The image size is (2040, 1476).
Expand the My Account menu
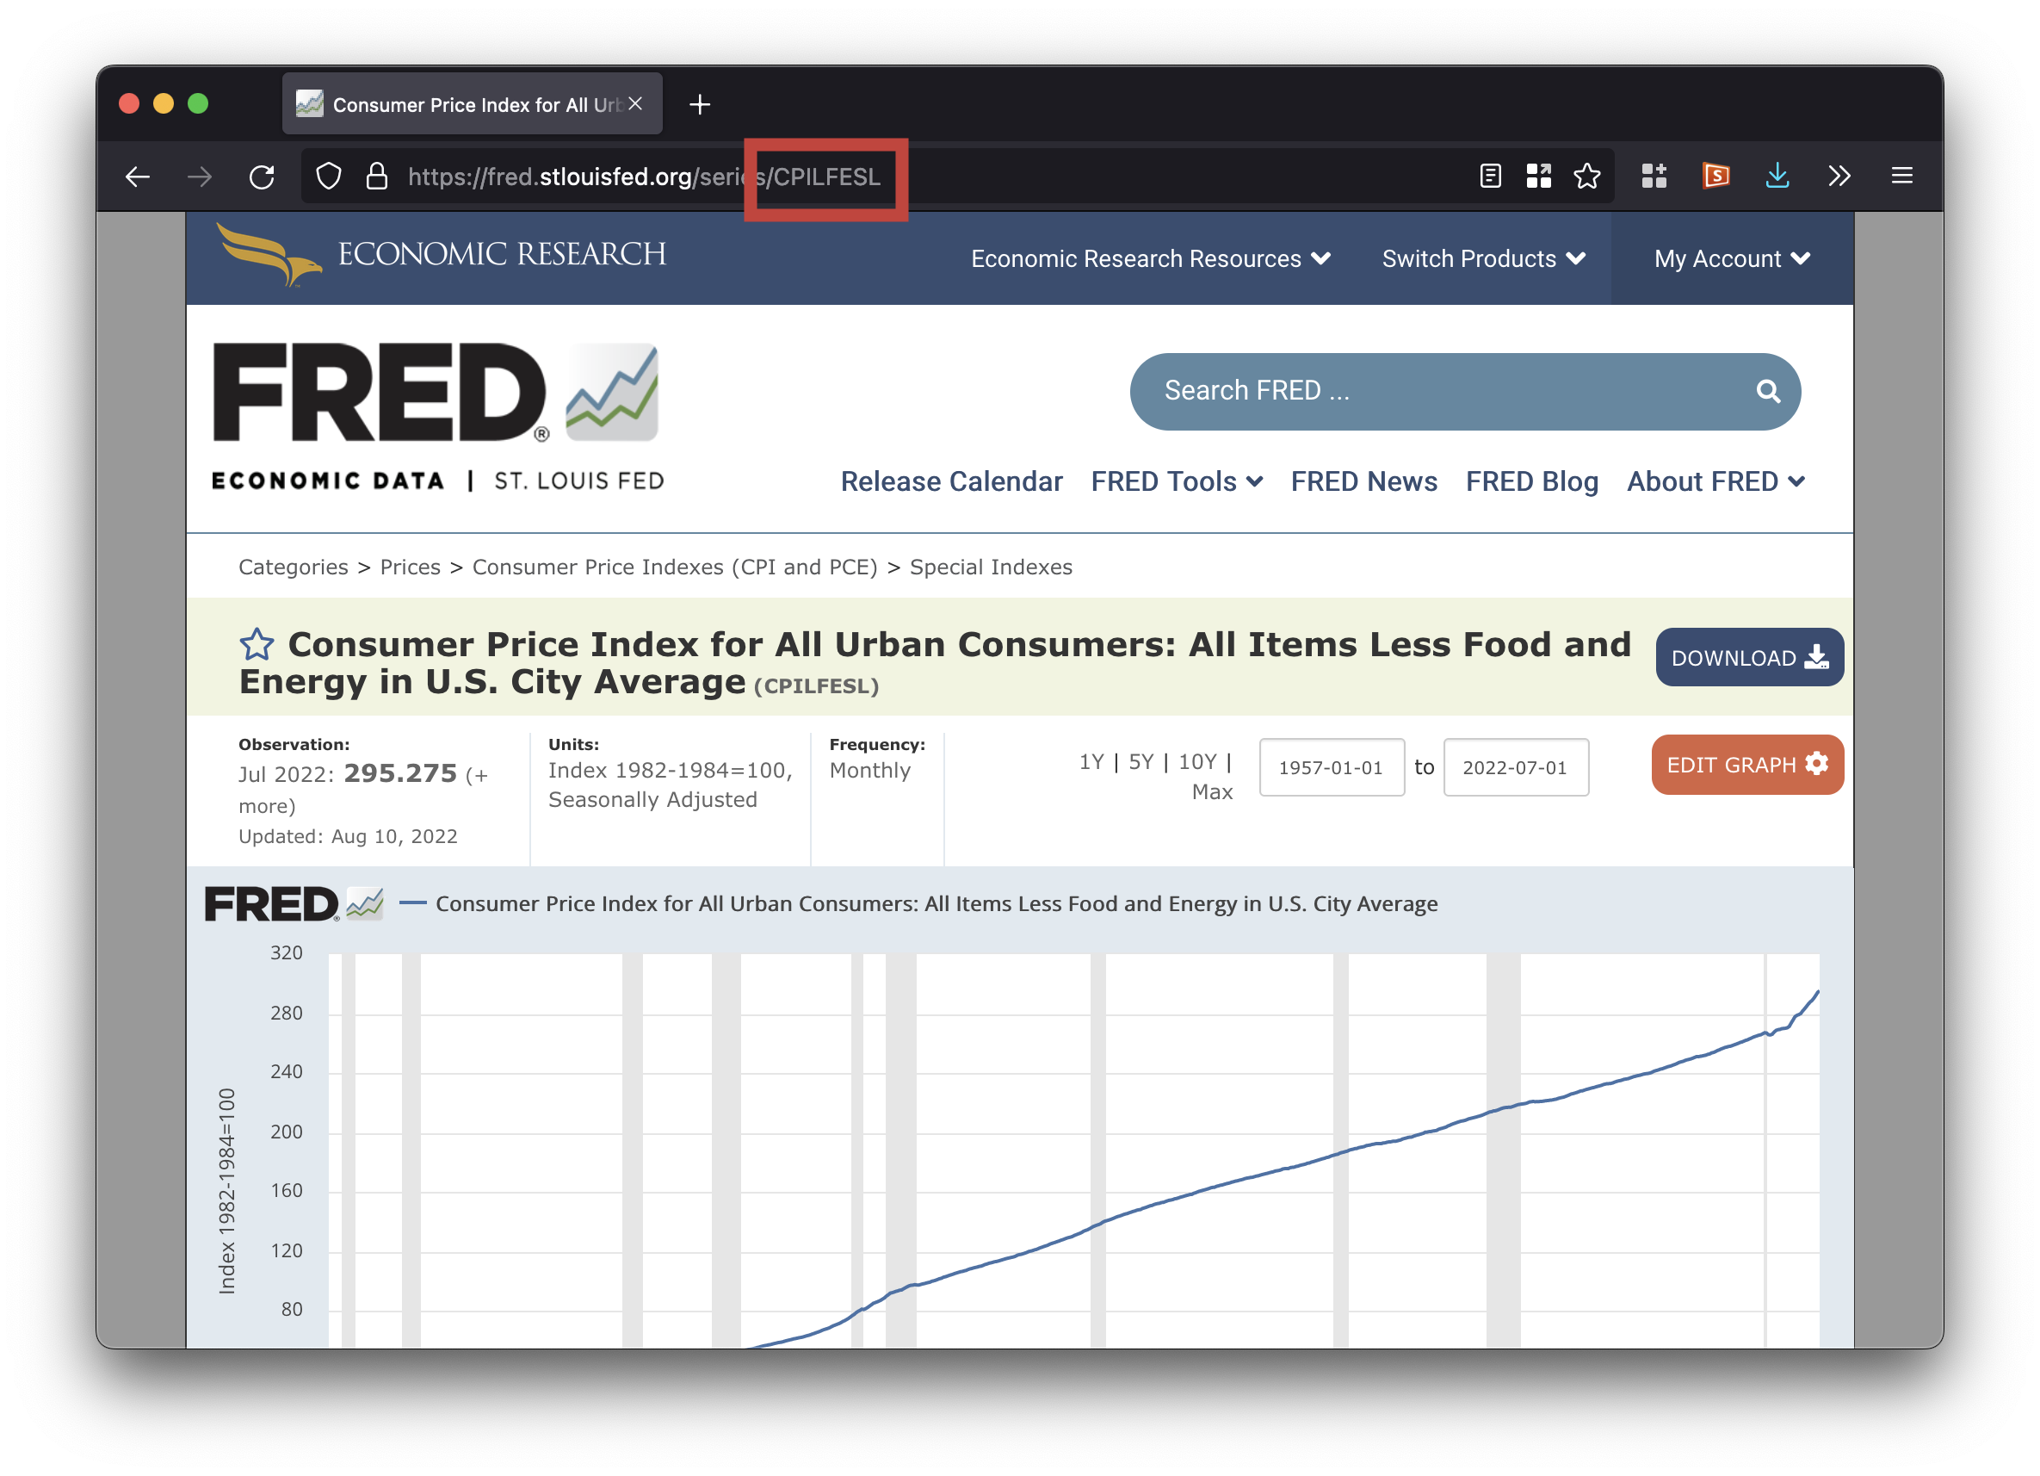coord(1731,259)
